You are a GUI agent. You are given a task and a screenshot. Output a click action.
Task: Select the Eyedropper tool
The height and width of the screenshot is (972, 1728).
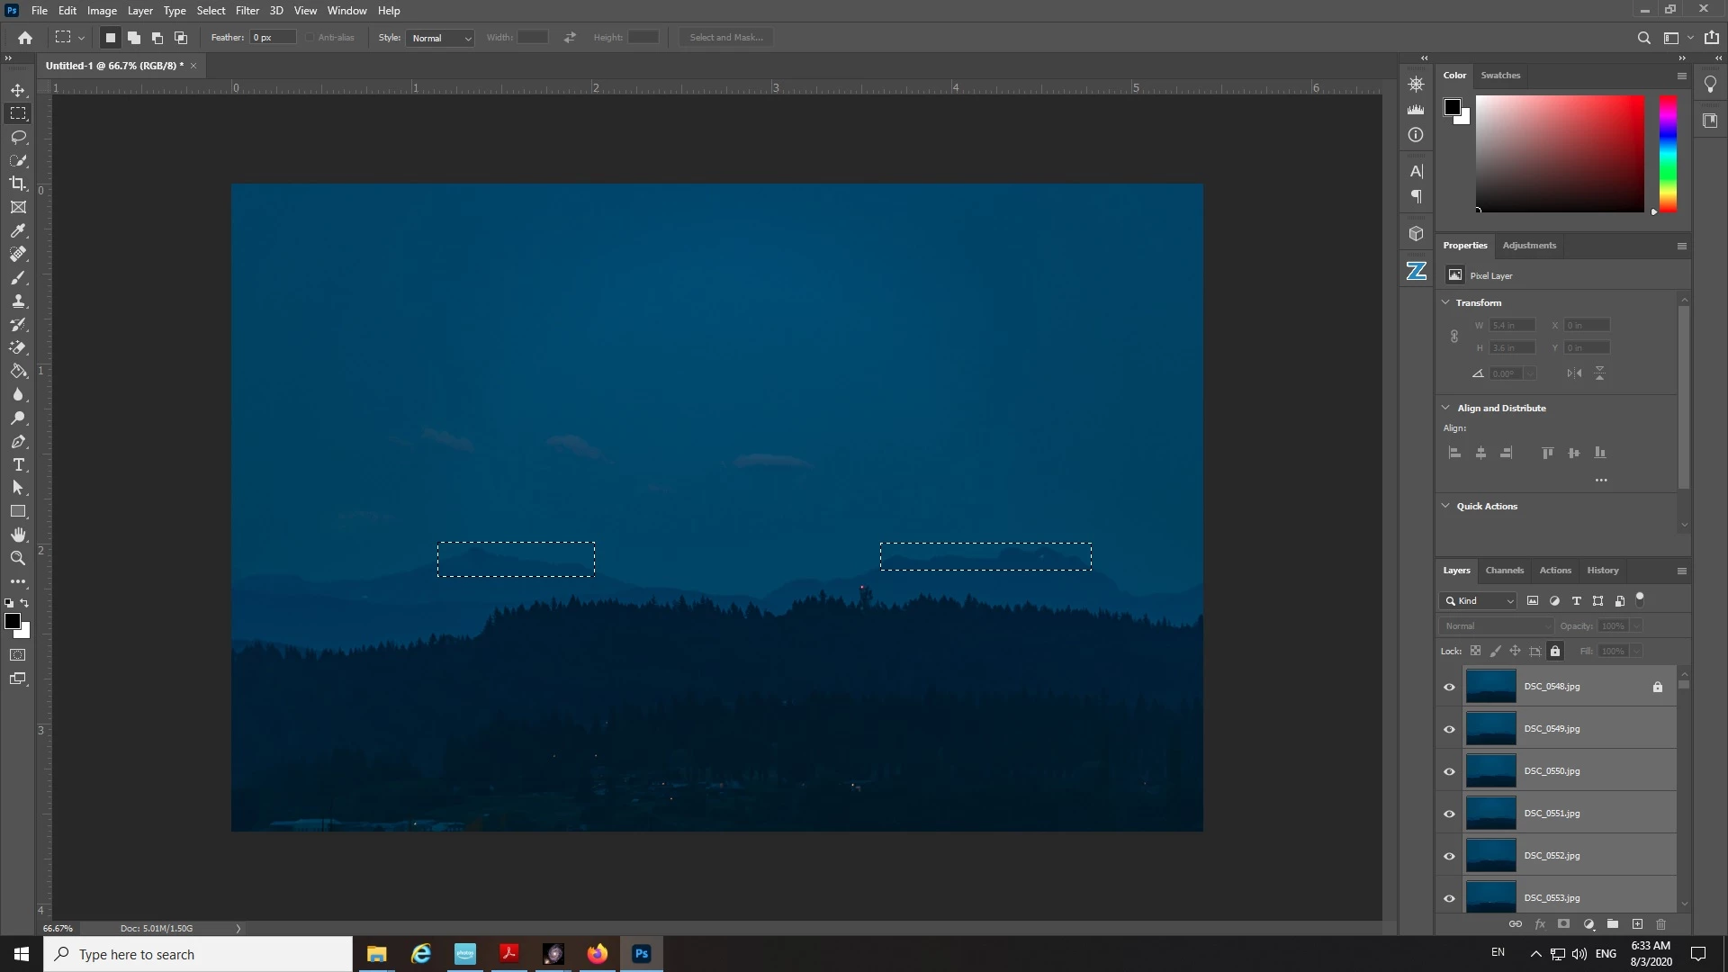18,230
